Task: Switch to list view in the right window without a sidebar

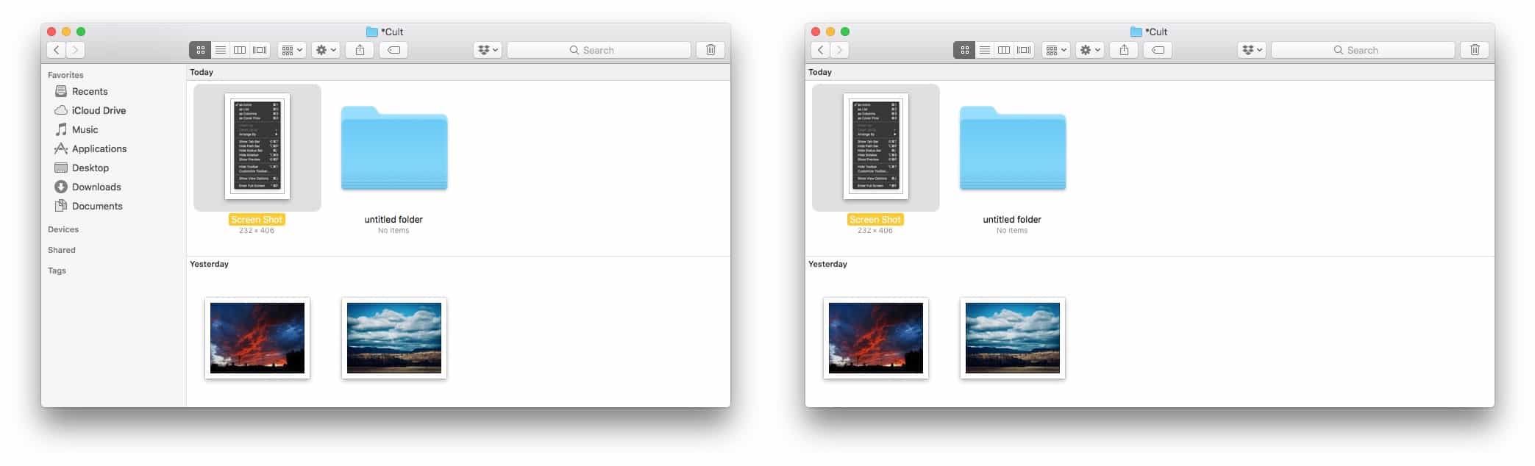Action: 984,50
